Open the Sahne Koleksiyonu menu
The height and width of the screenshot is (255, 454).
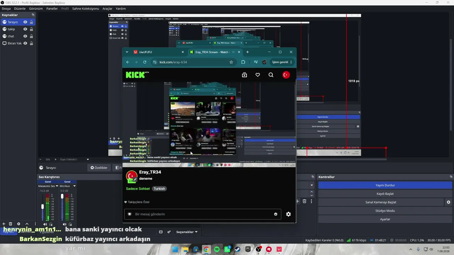tap(85, 8)
